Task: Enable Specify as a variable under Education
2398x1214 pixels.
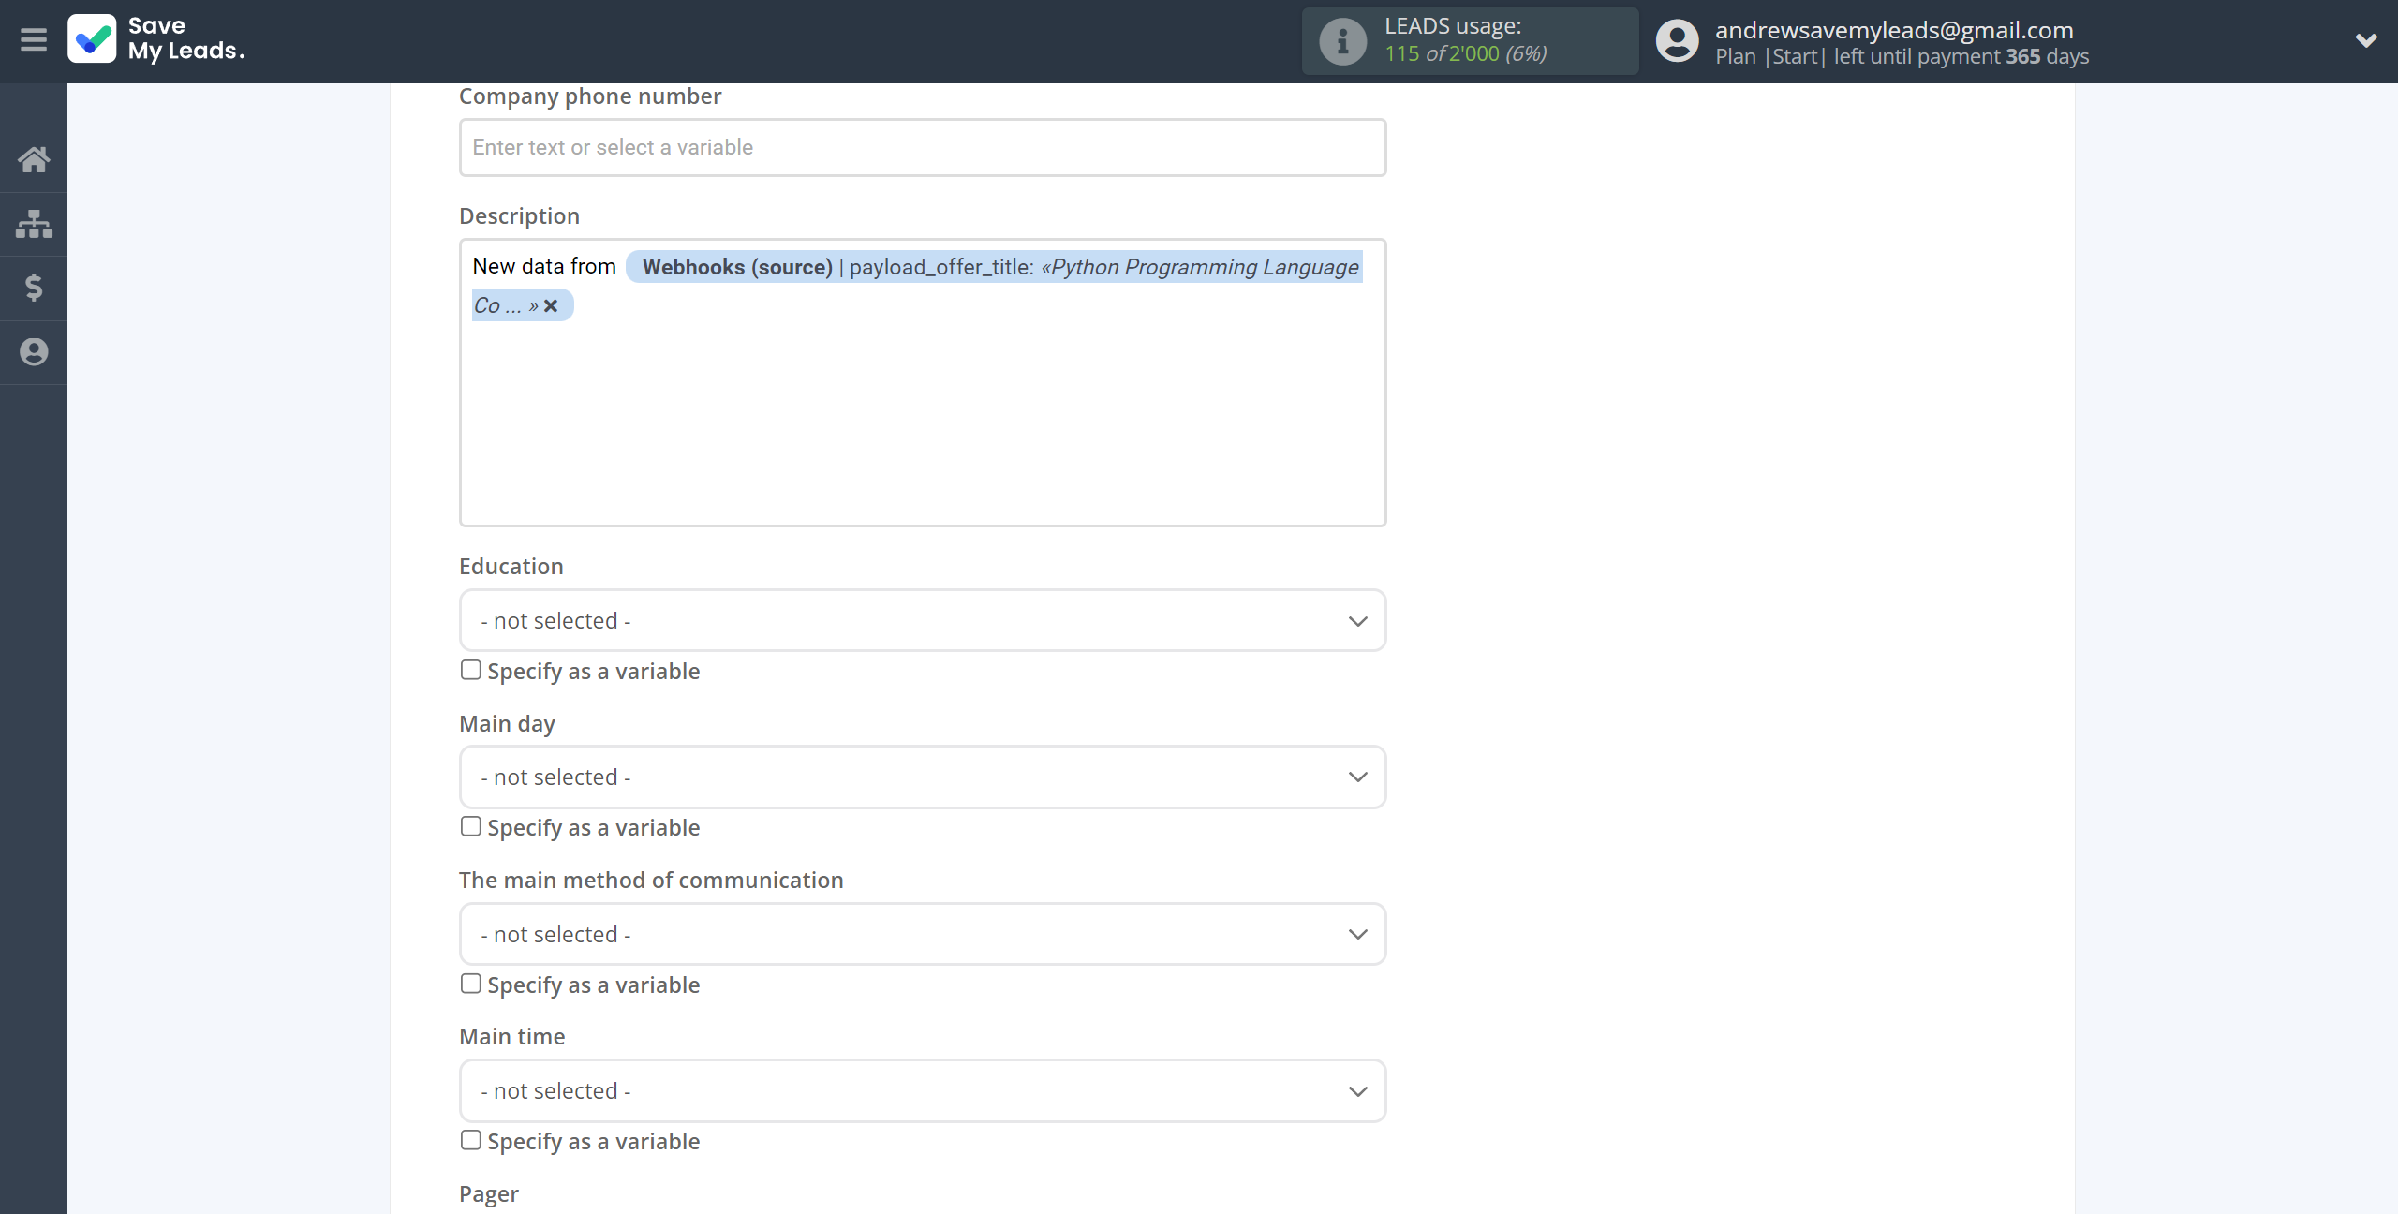Action: pos(471,671)
